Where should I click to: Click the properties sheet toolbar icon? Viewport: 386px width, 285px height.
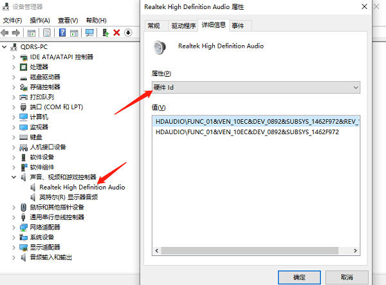(47, 33)
